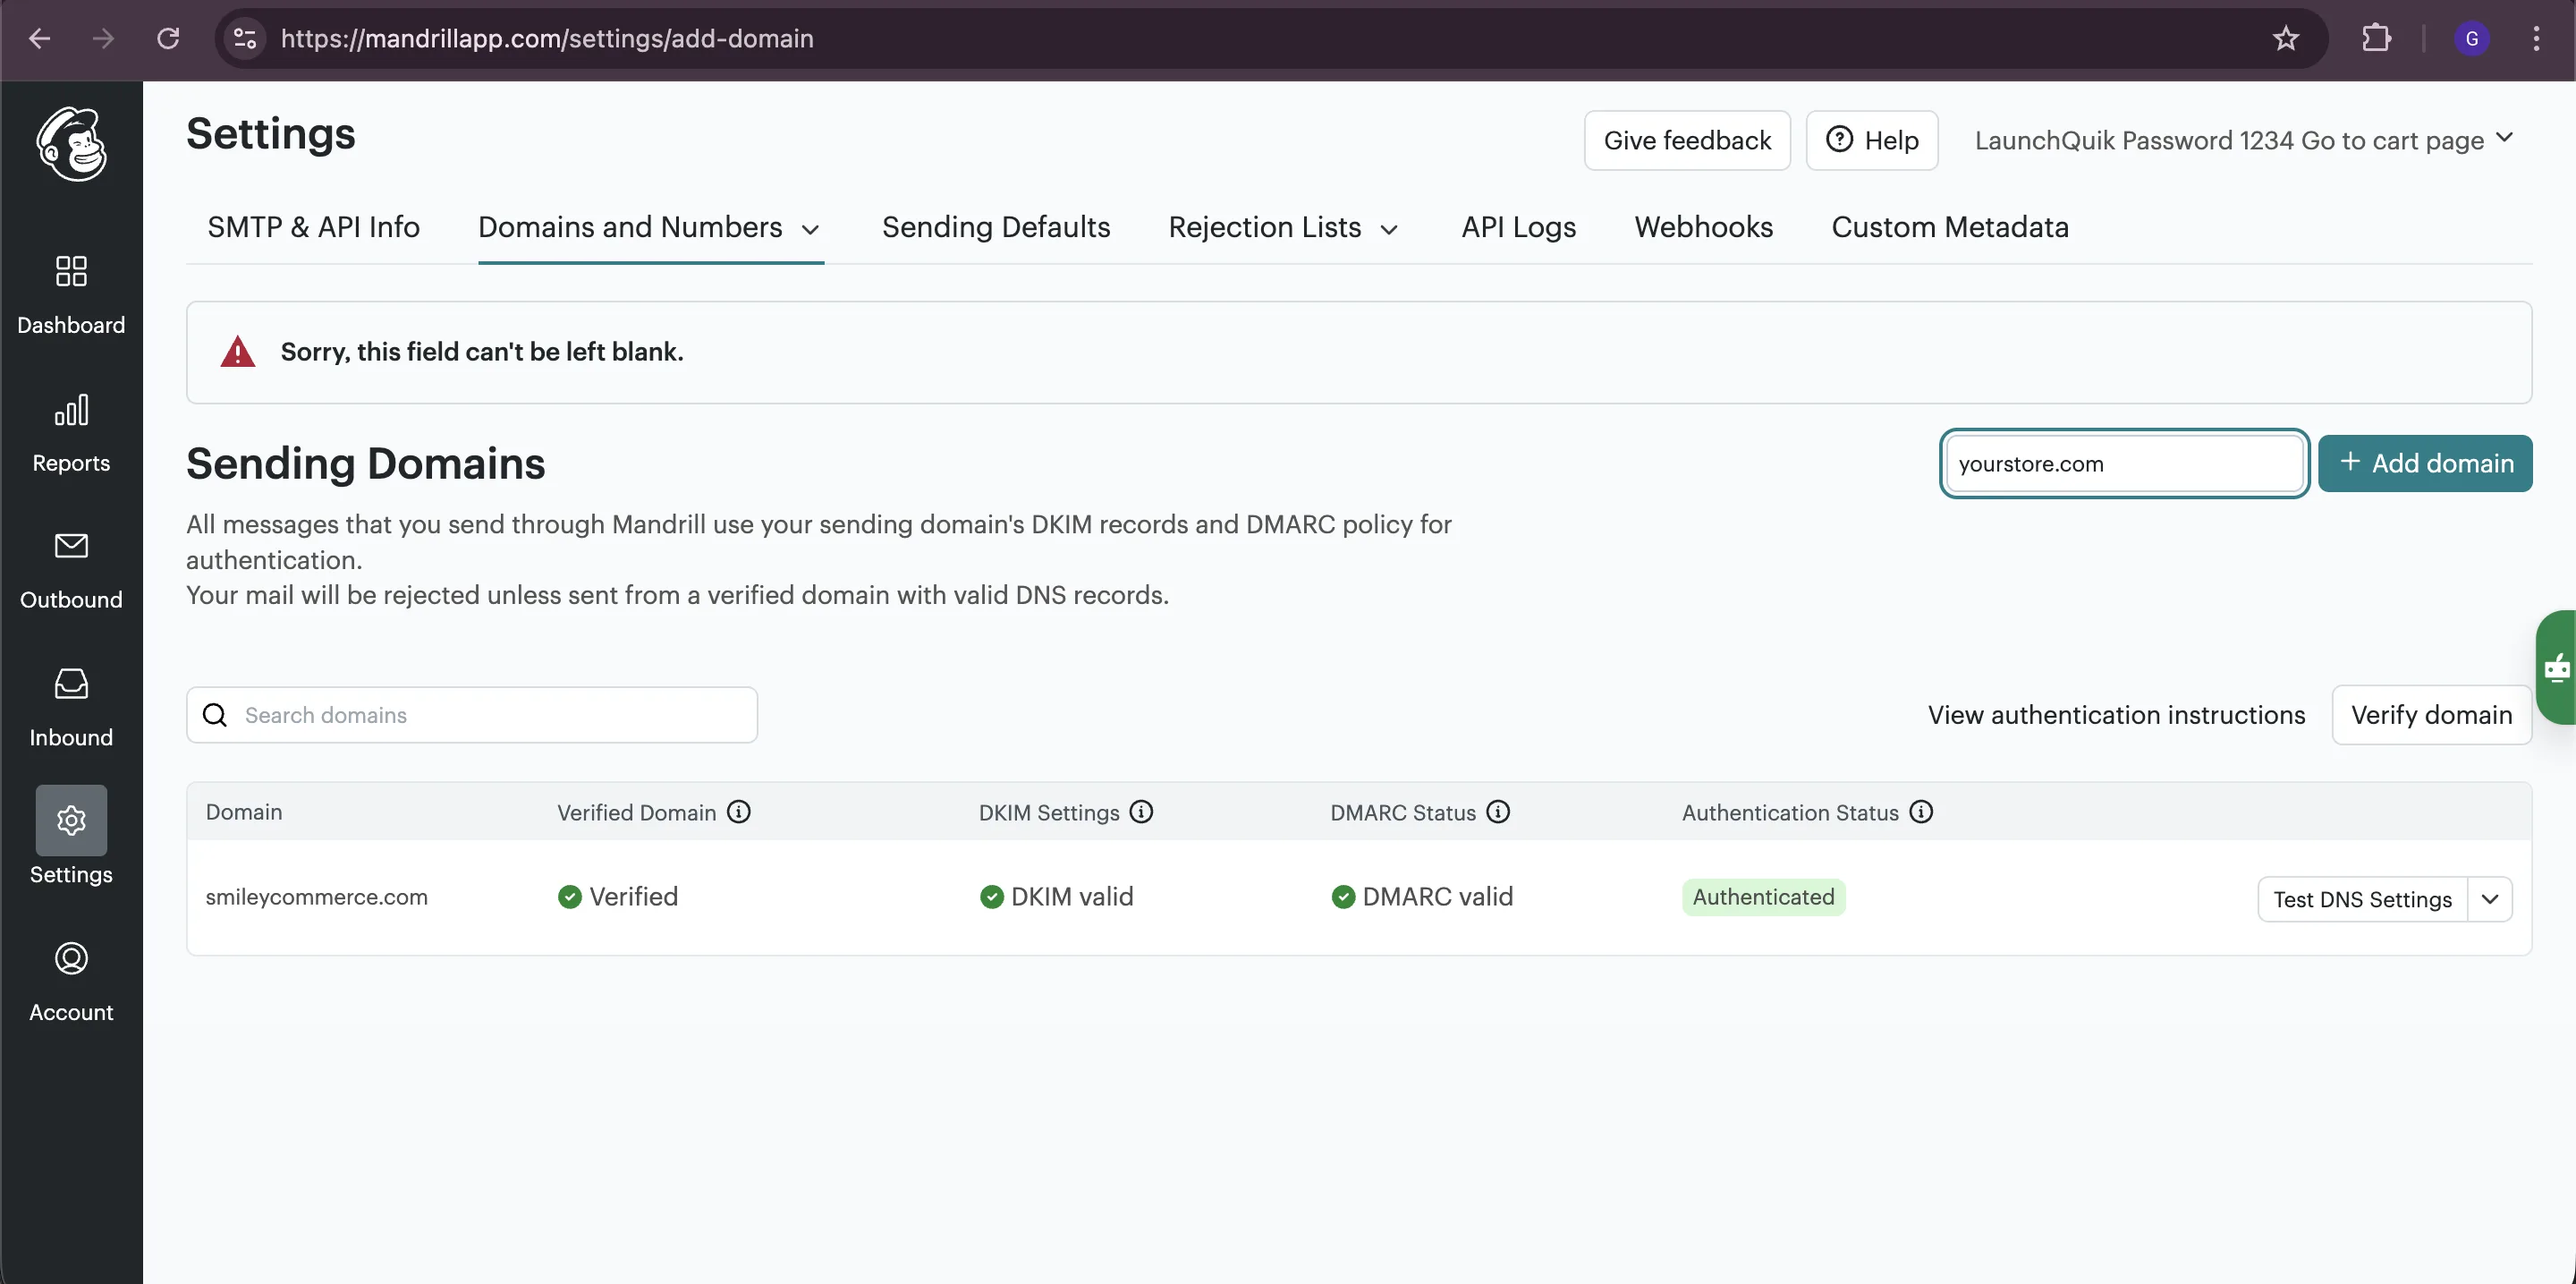Click the Help button
2576x1284 pixels.
coord(1872,140)
